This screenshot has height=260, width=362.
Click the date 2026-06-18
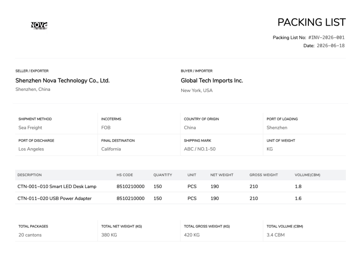pos(331,45)
